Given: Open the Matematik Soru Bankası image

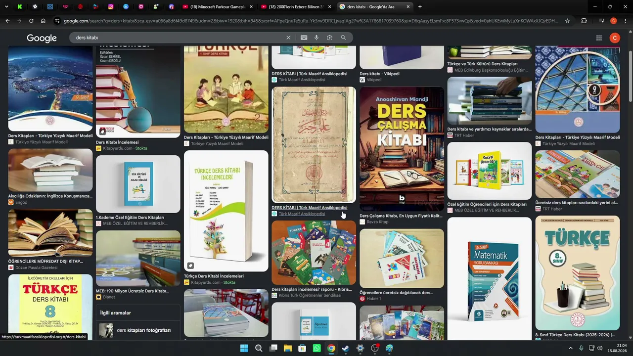Looking at the screenshot, I should (x=490, y=280).
